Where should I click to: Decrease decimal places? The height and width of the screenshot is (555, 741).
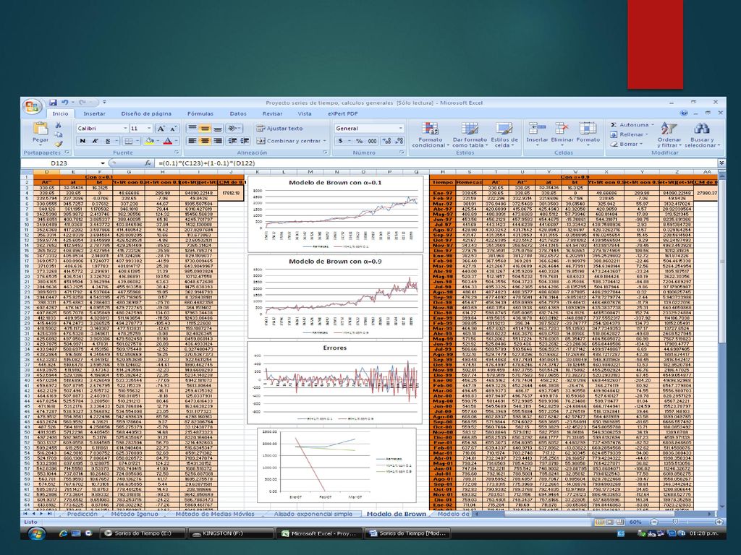(399, 141)
